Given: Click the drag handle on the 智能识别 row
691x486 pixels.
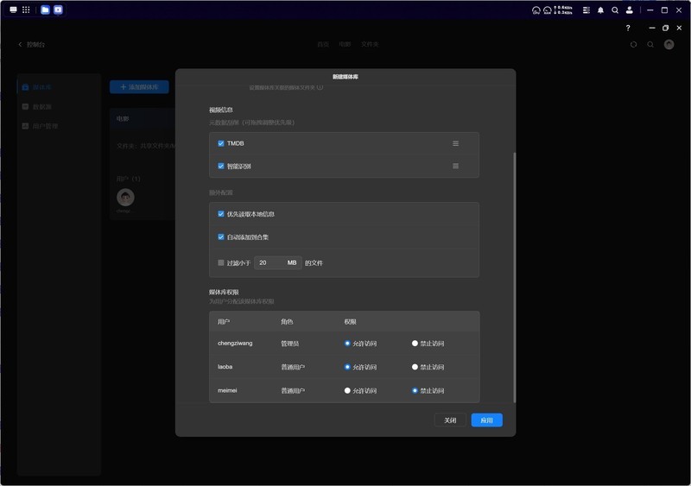Looking at the screenshot, I should 455,166.
